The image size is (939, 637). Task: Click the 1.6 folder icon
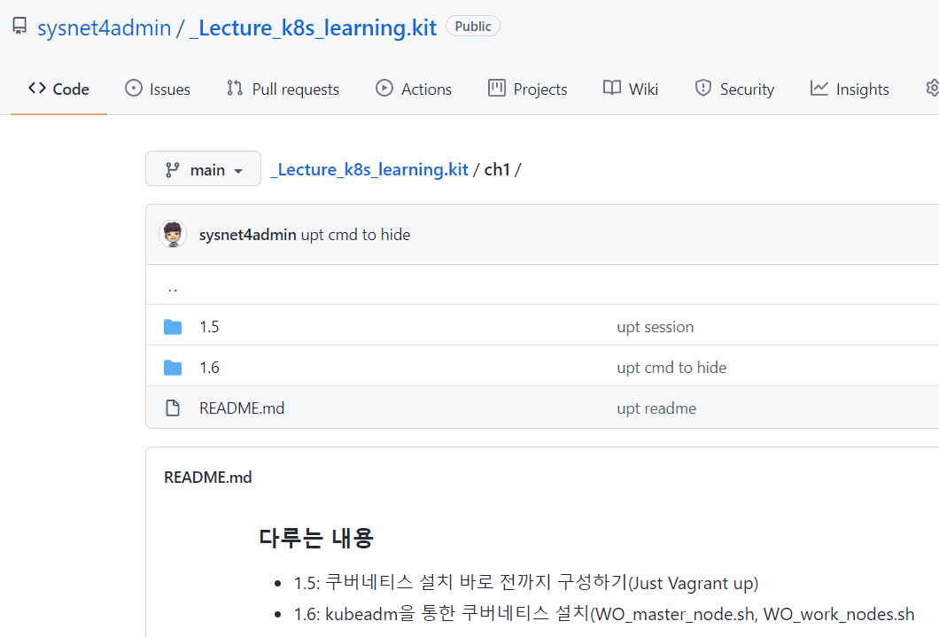tap(173, 368)
